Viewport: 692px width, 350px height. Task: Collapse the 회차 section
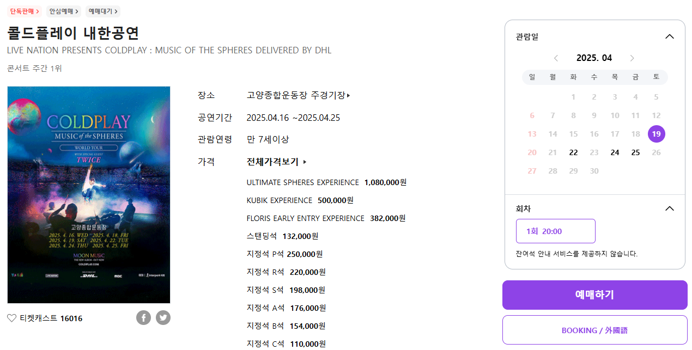[x=670, y=208]
